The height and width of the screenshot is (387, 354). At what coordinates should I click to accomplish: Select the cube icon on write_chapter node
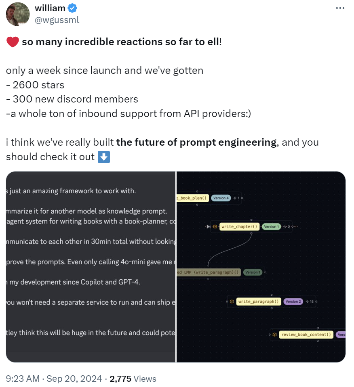[214, 226]
